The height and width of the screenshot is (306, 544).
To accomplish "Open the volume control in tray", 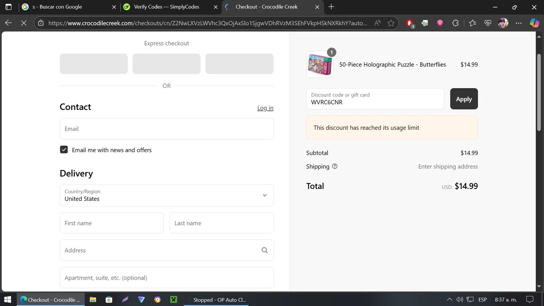I will (x=459, y=299).
